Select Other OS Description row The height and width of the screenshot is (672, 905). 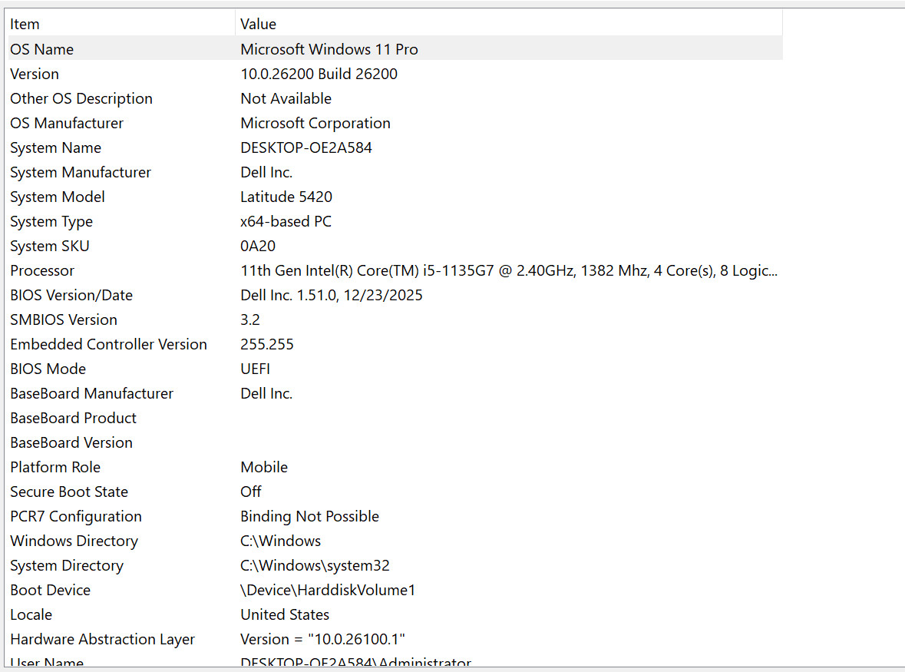(81, 99)
